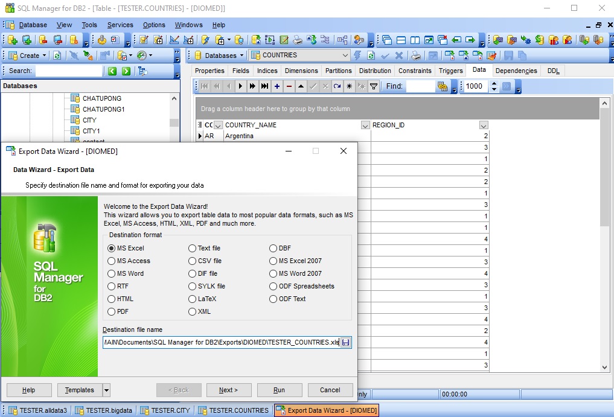Click the Unregister Database icon with red minus
Screen dimensions: 614x417
pos(43,40)
